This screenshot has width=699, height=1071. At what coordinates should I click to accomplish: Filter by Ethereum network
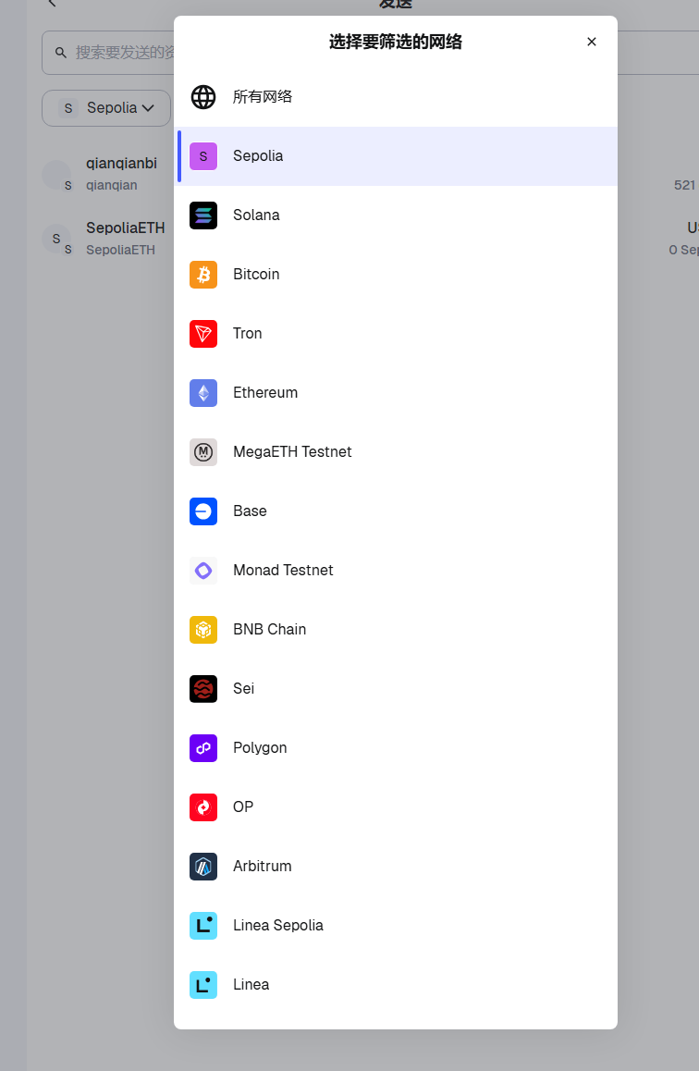(396, 393)
